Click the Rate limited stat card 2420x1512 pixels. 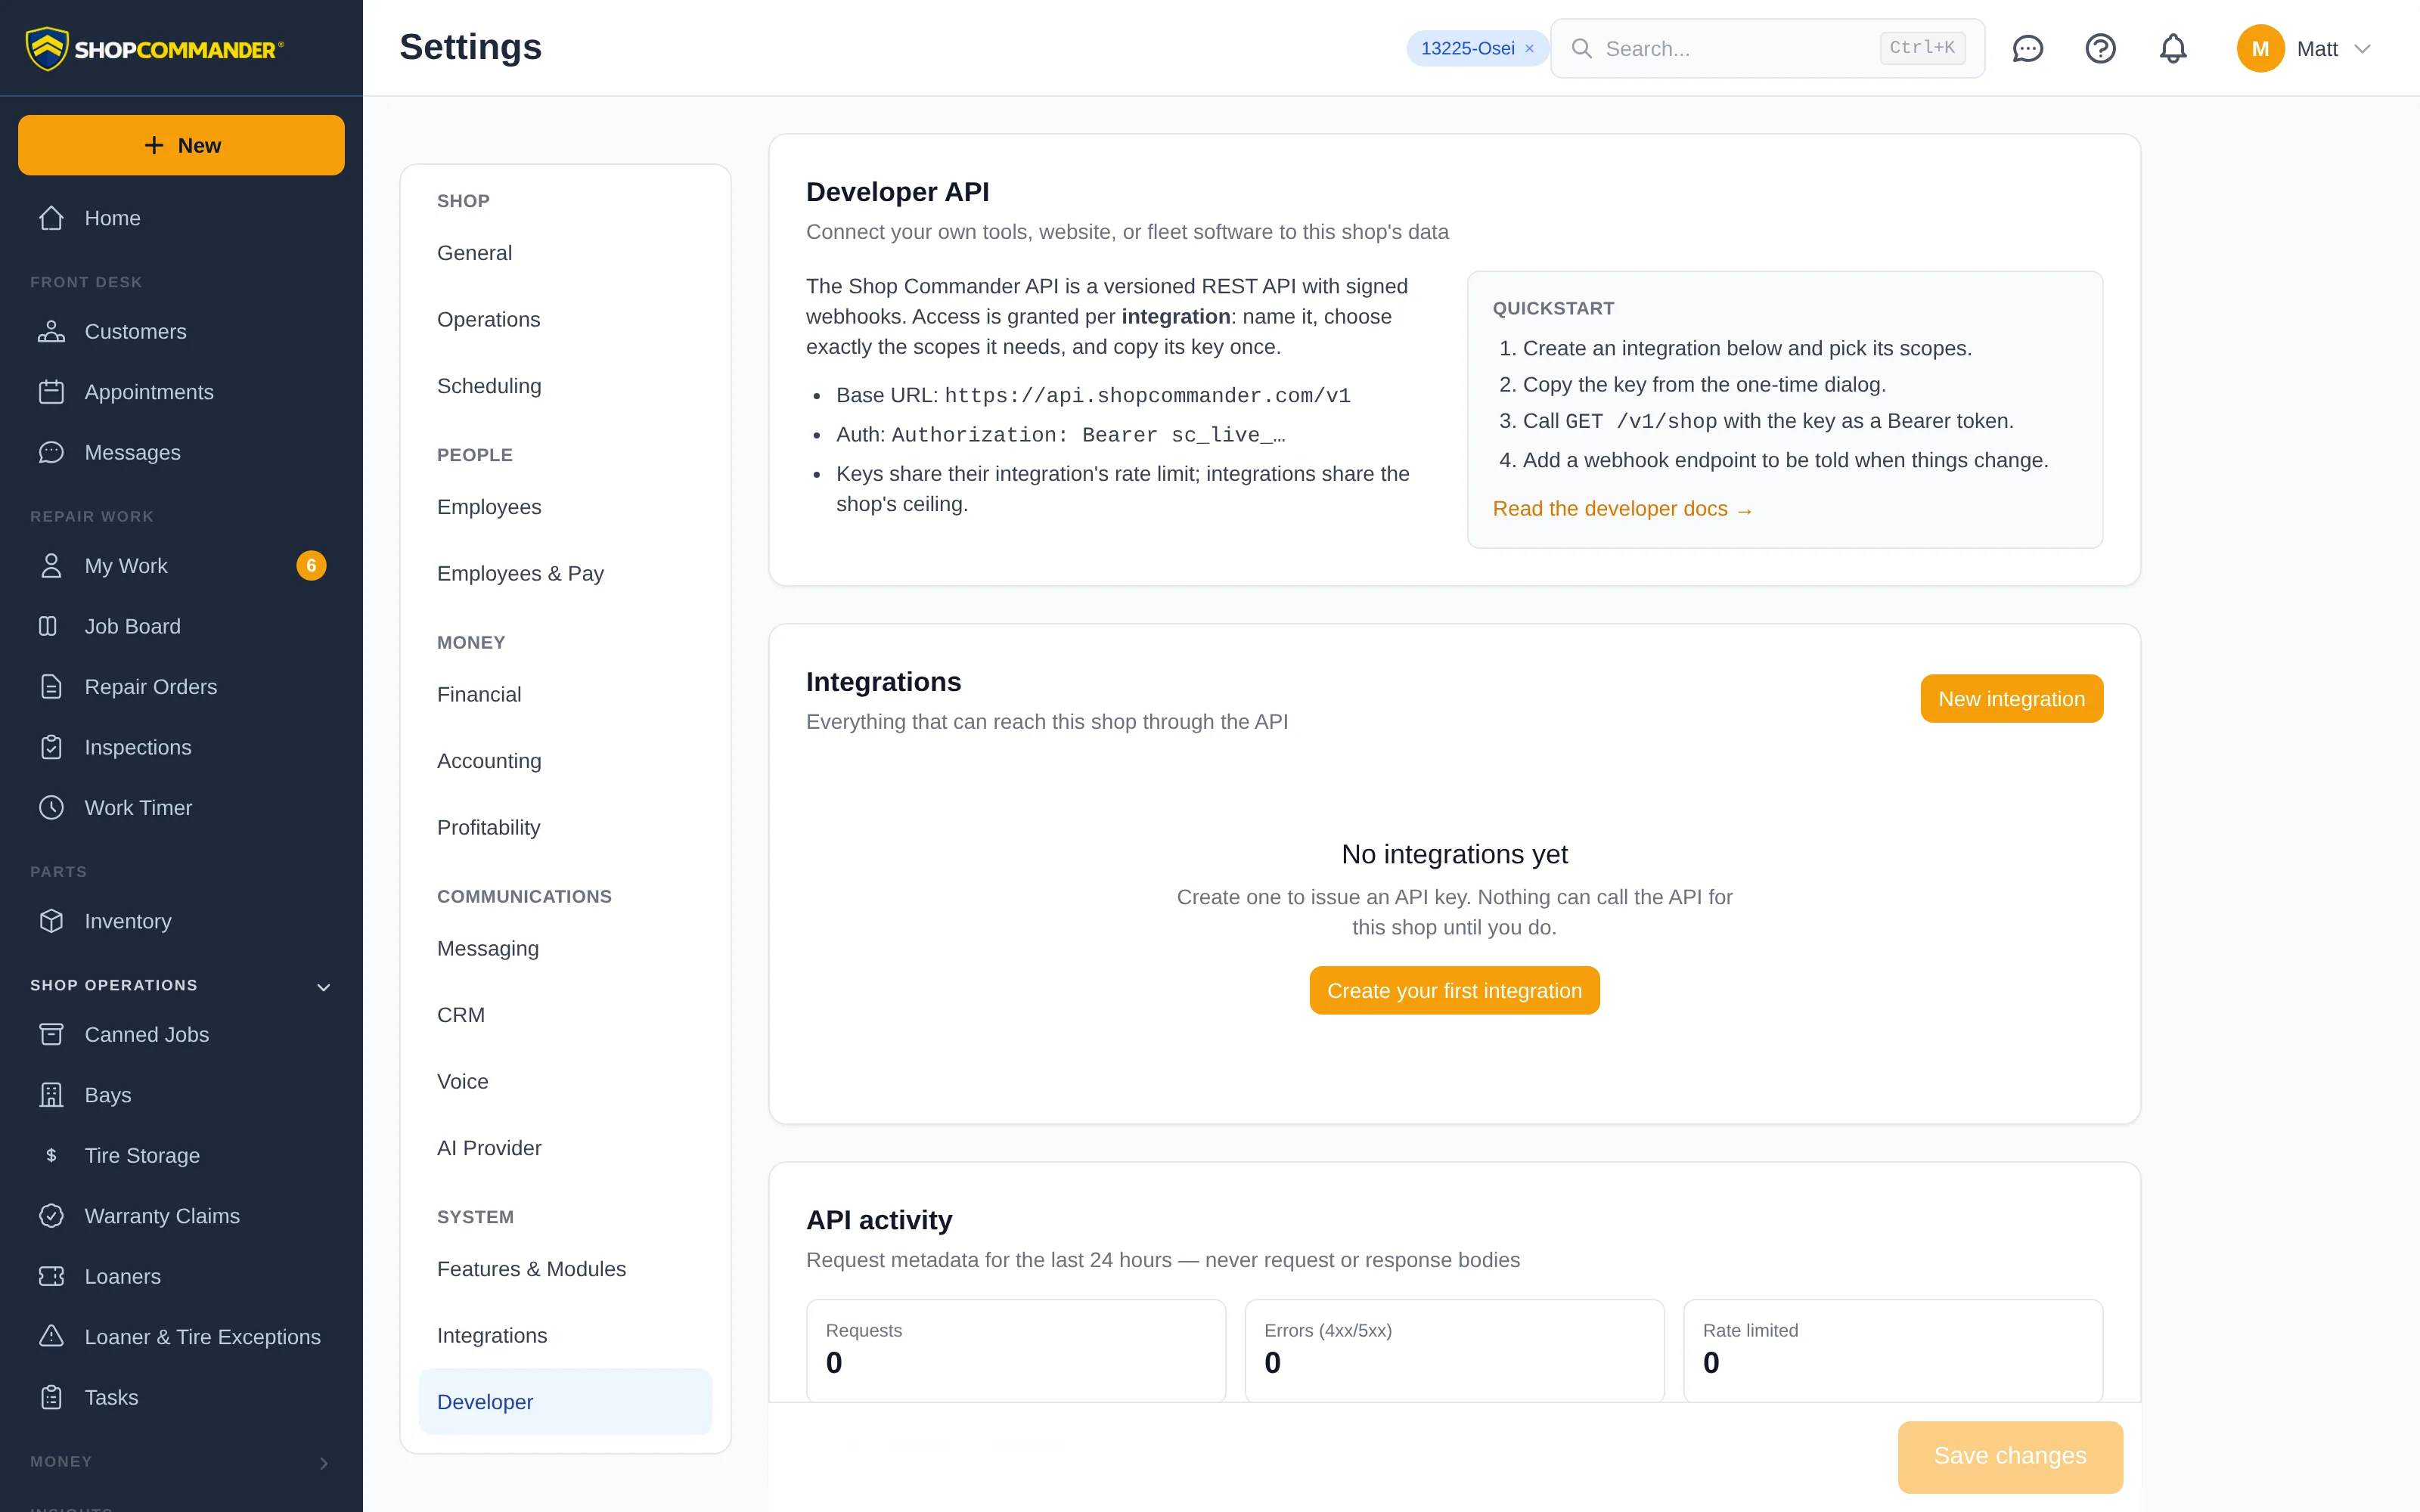[x=1893, y=1351]
